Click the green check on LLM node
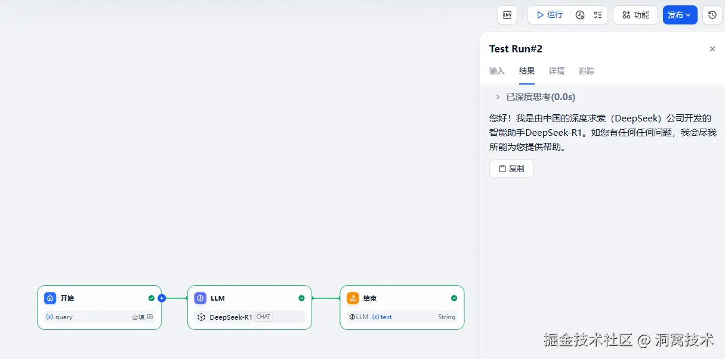The width and height of the screenshot is (725, 359). pyautogui.click(x=301, y=298)
